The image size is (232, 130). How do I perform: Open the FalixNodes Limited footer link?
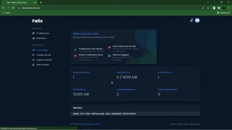[x=91, y=124]
